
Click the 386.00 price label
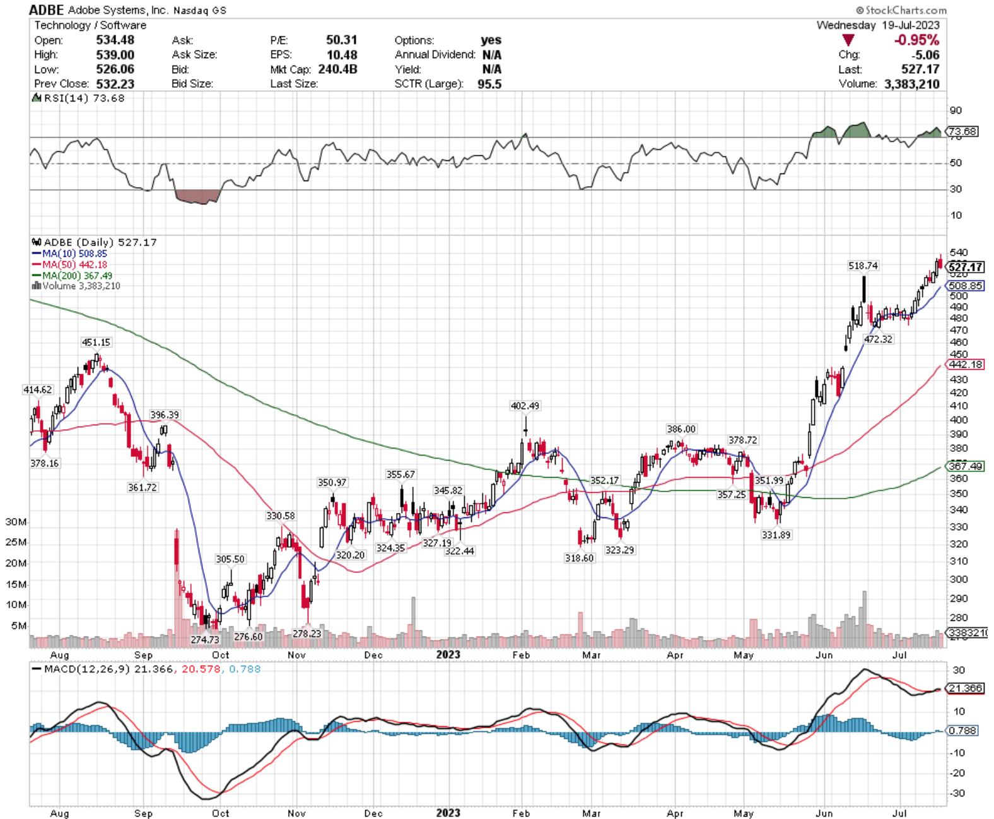[x=681, y=428]
